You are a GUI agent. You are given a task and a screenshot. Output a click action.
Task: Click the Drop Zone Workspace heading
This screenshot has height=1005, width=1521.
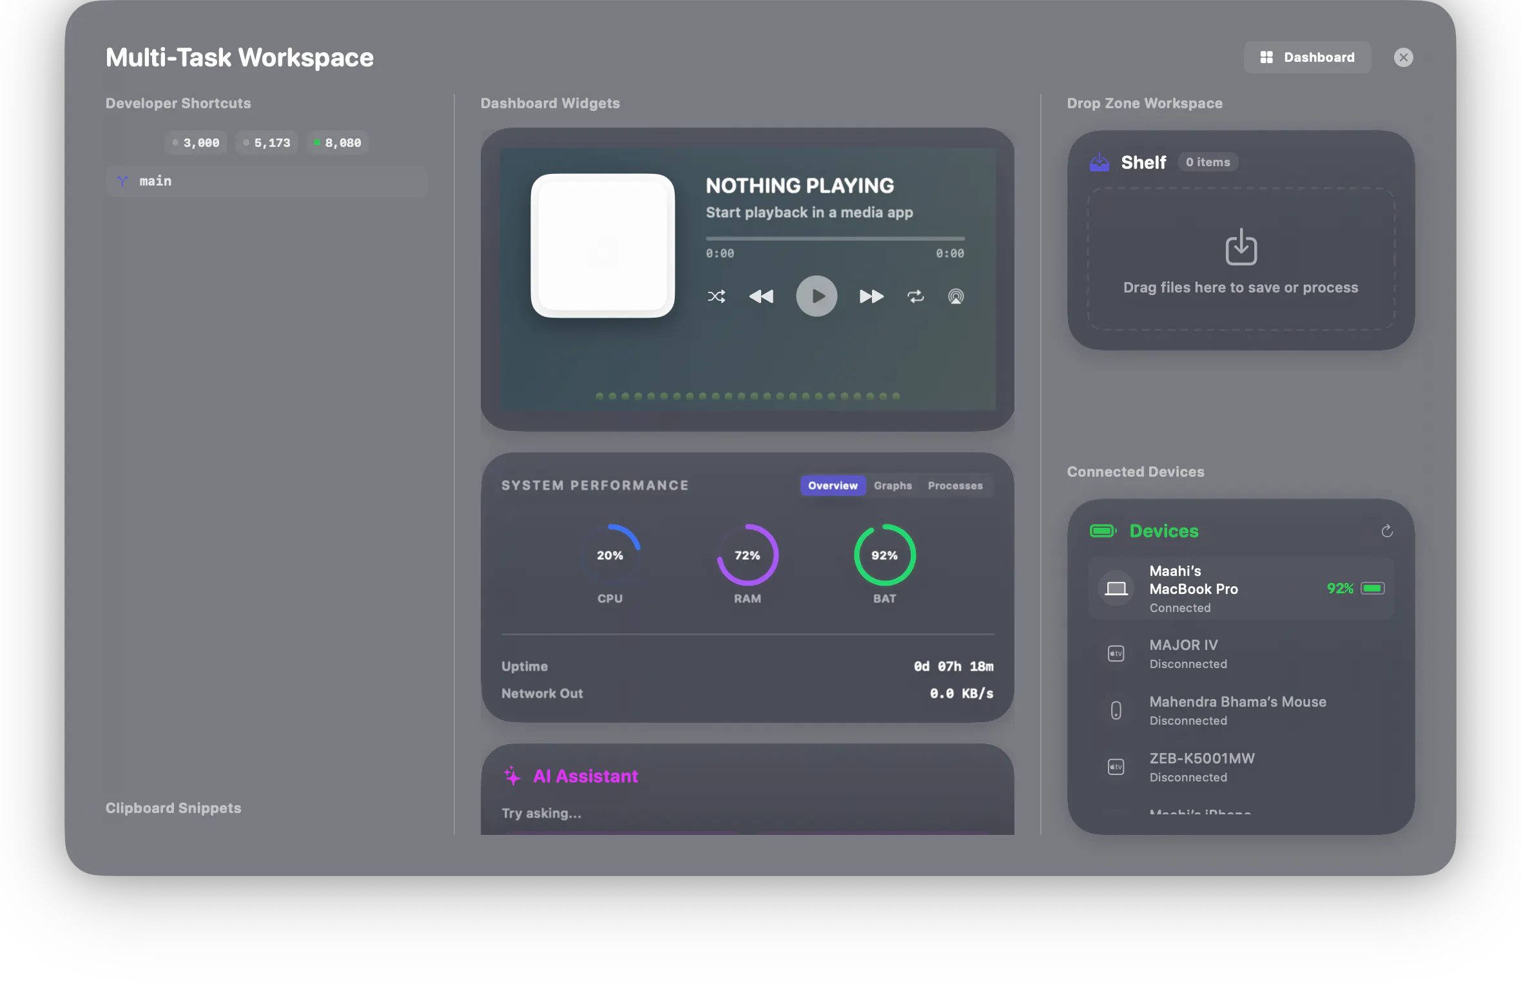[1144, 103]
